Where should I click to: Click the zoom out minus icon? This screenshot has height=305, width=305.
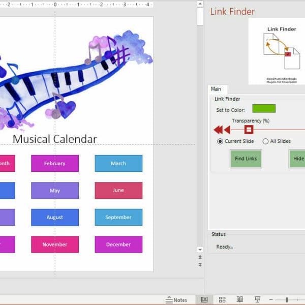pos(271,299)
